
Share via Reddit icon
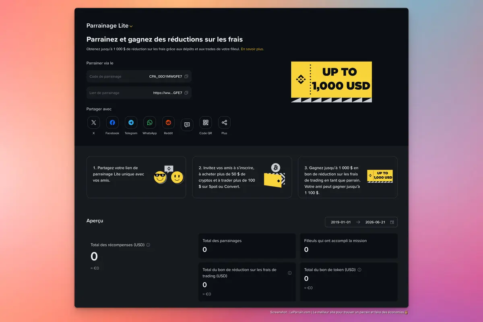point(168,123)
